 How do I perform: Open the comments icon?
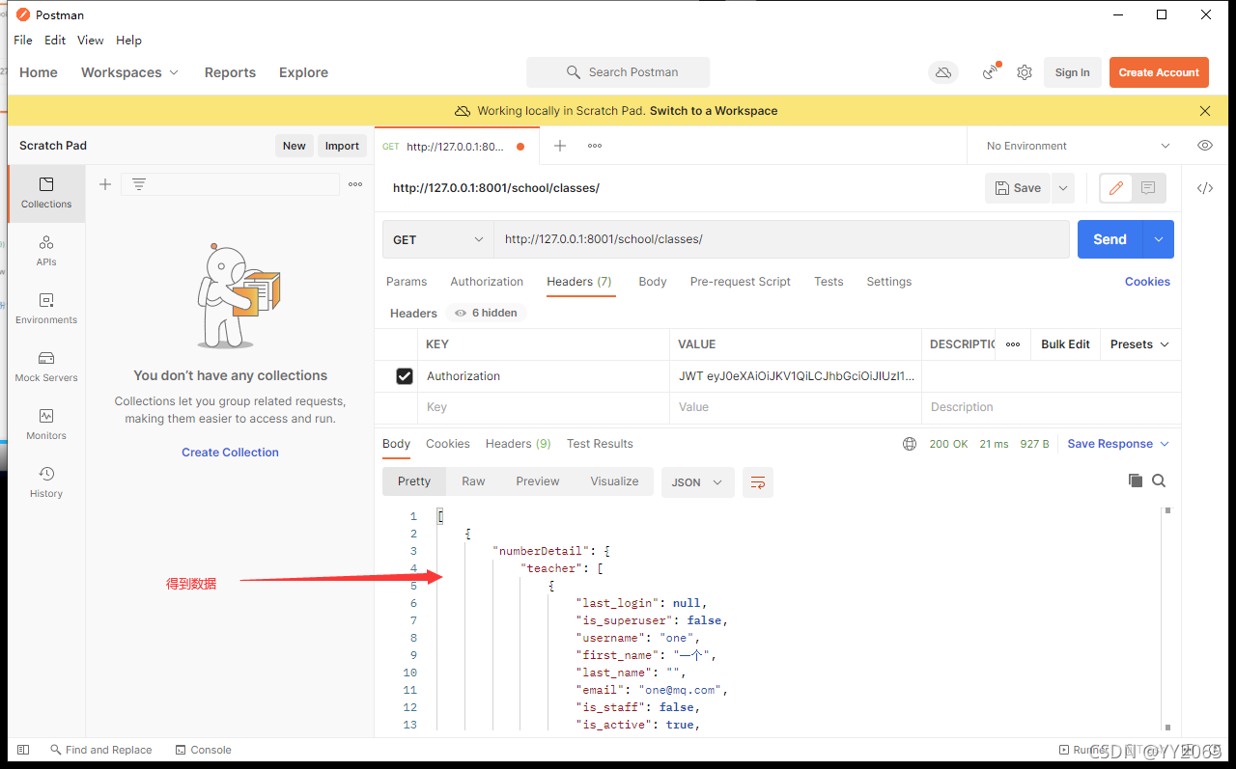click(1148, 188)
